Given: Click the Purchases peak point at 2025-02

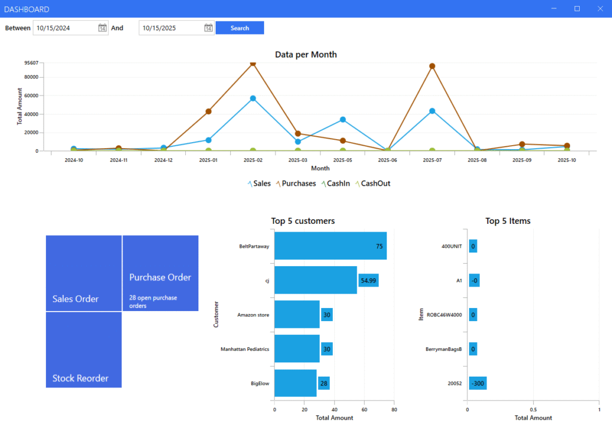Looking at the screenshot, I should click(x=253, y=63).
